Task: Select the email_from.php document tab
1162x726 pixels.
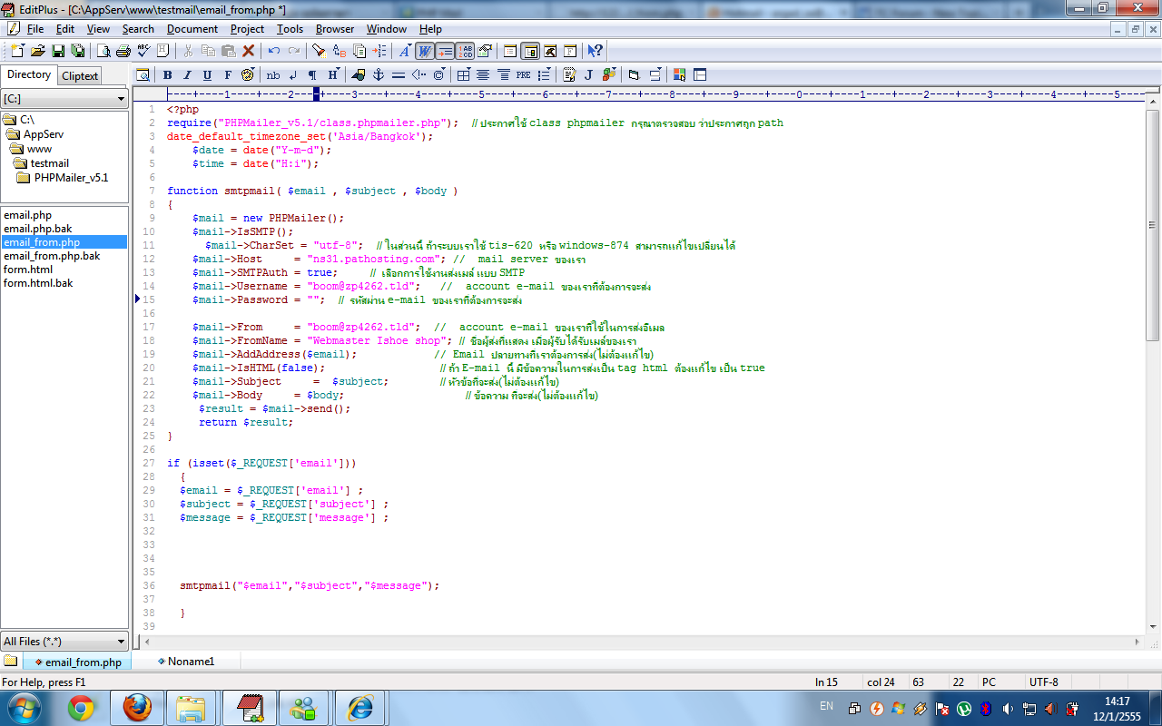Action: [78, 662]
